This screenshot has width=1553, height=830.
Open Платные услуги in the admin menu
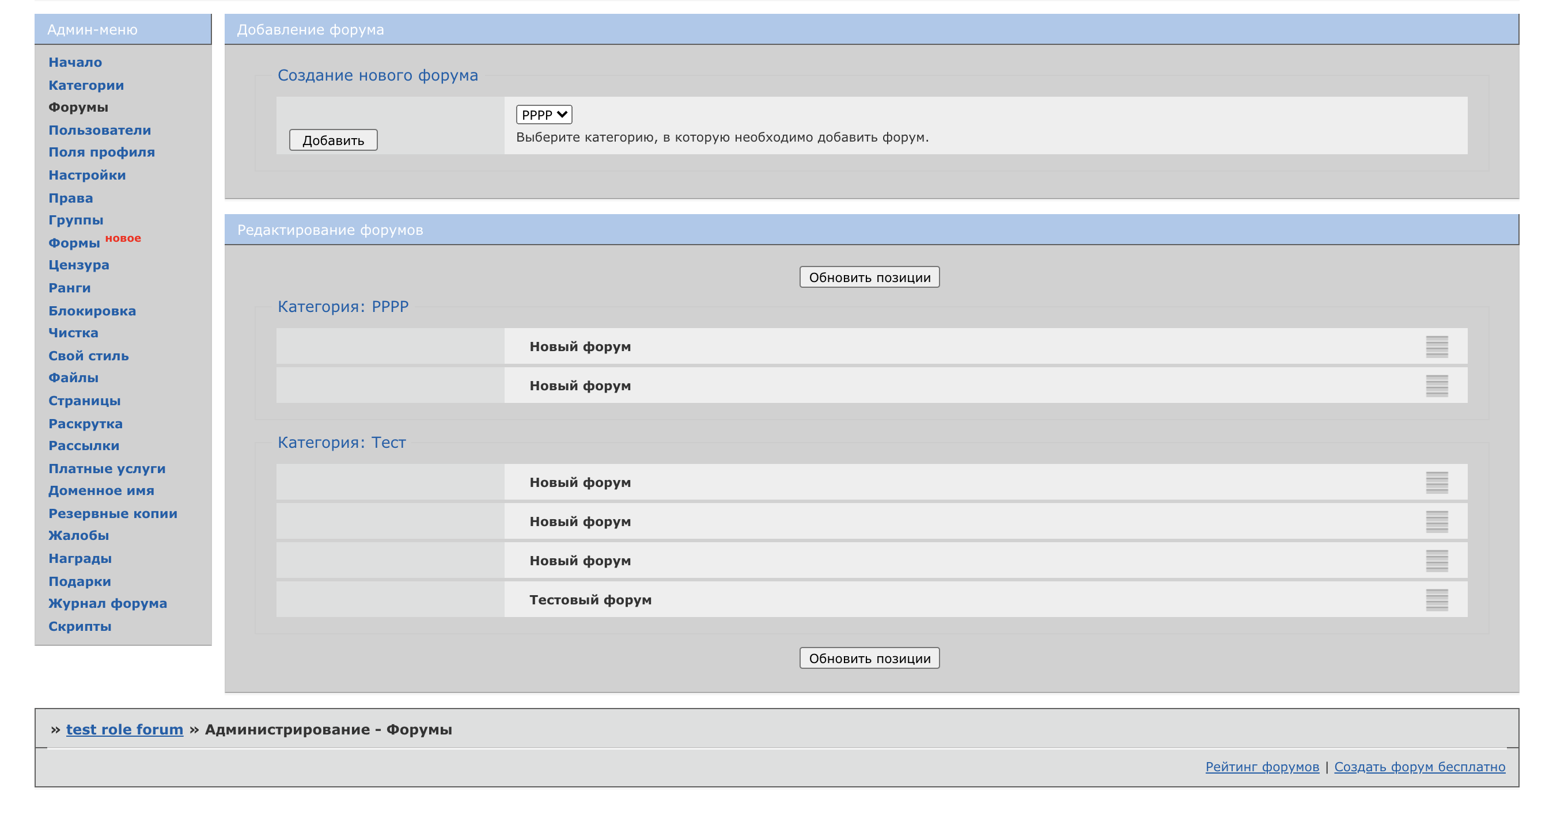click(x=107, y=469)
